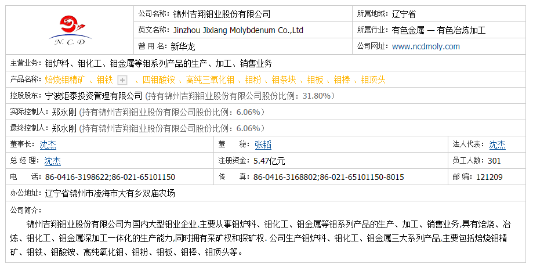The image size is (533, 271).
Task: Select product 高纯三氧化钼
Action: (210, 80)
